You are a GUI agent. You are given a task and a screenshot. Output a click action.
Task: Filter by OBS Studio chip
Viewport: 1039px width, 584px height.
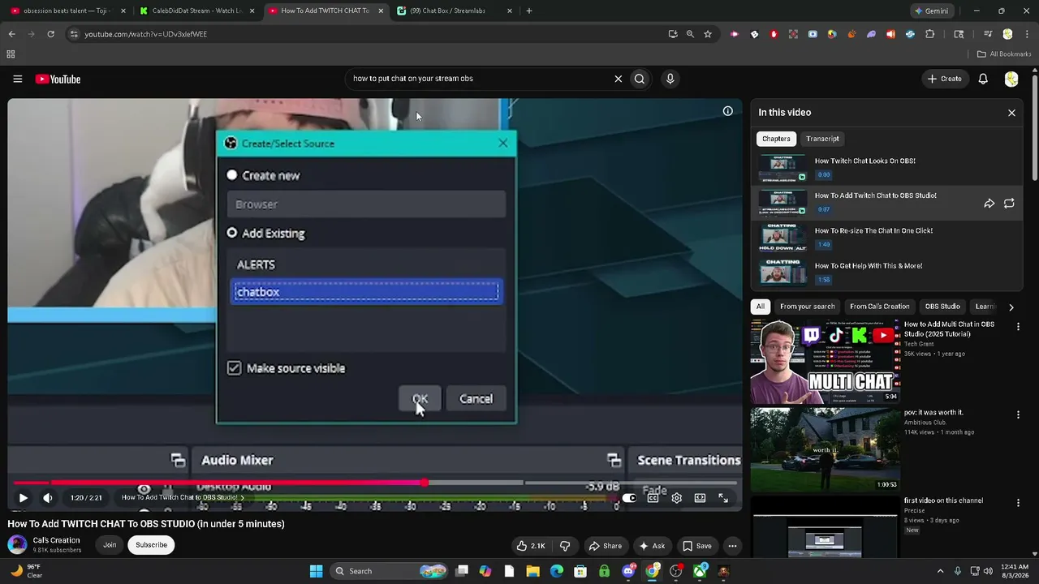tap(942, 307)
